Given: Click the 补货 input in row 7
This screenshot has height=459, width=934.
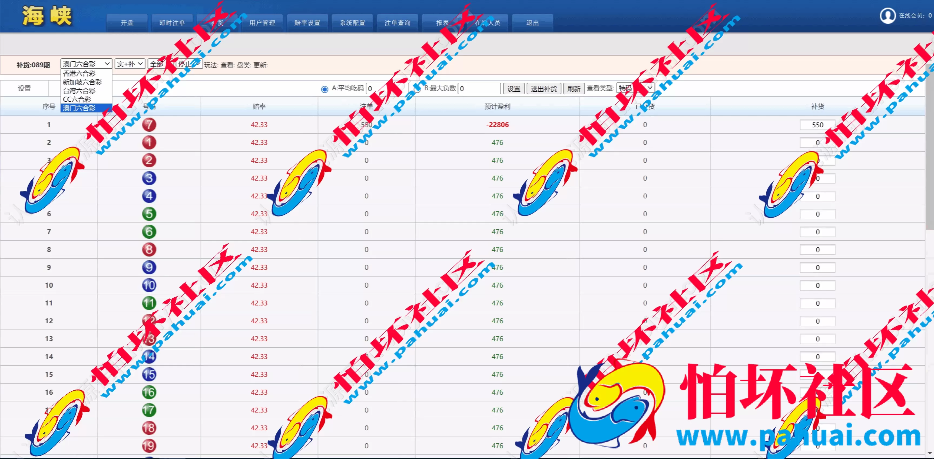Looking at the screenshot, I should (818, 232).
